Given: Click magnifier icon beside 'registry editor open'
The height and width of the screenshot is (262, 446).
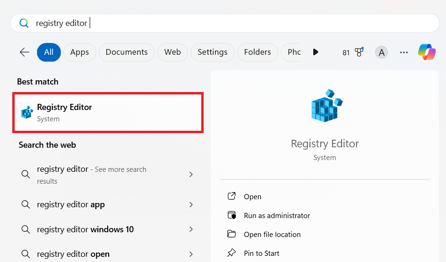Looking at the screenshot, I should 26,254.
